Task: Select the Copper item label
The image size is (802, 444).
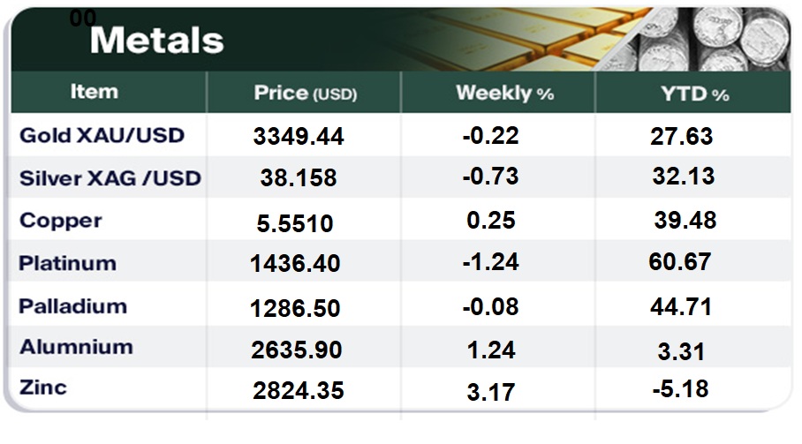Action: pyautogui.click(x=61, y=221)
